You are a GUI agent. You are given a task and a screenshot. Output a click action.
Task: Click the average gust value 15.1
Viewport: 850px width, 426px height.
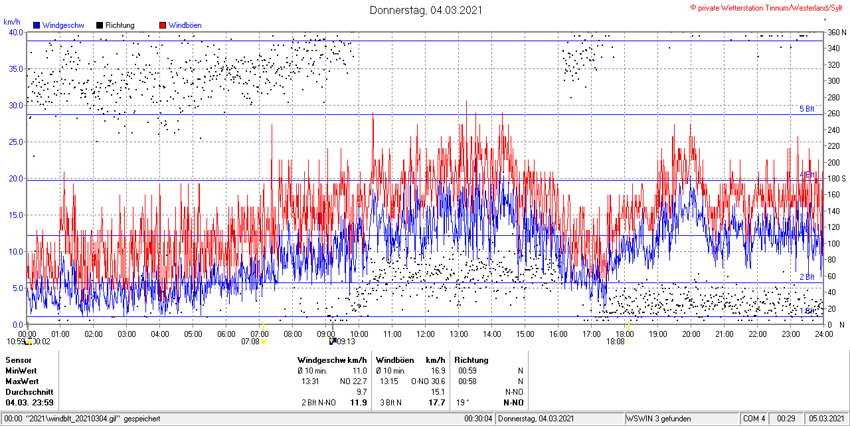click(438, 392)
